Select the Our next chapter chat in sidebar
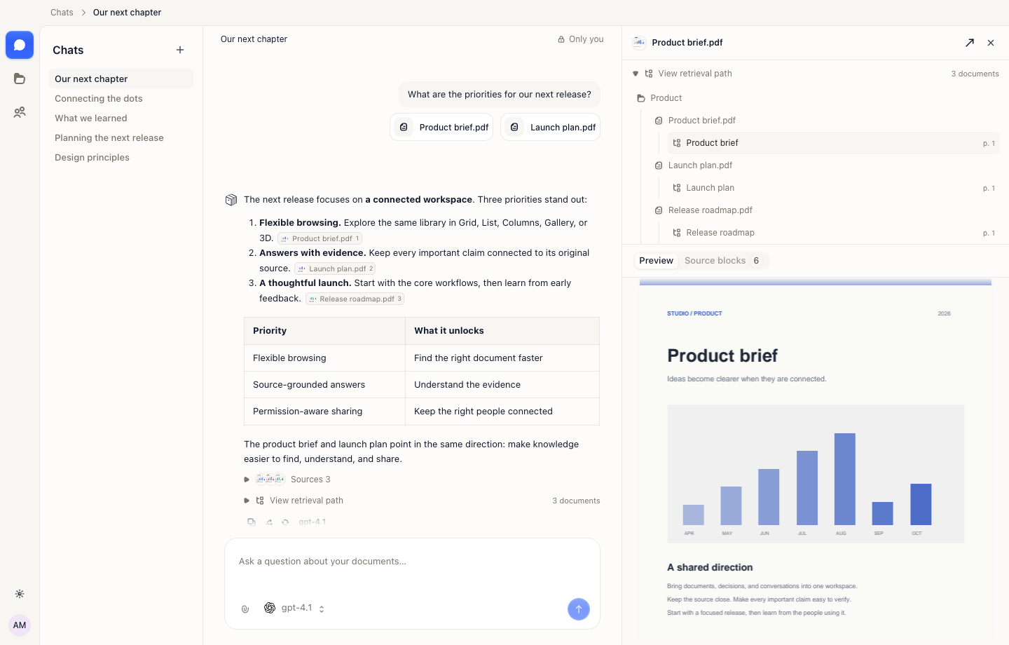 [122, 79]
